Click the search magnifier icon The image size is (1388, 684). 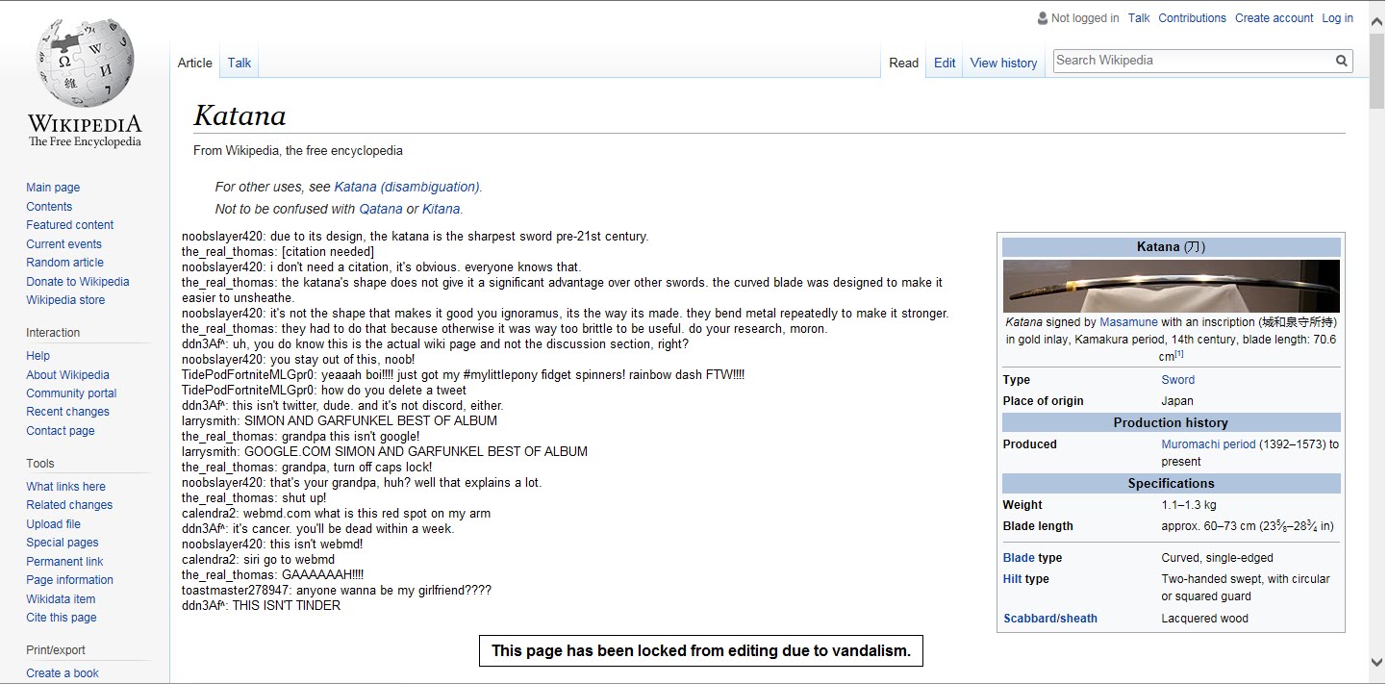pos(1342,61)
